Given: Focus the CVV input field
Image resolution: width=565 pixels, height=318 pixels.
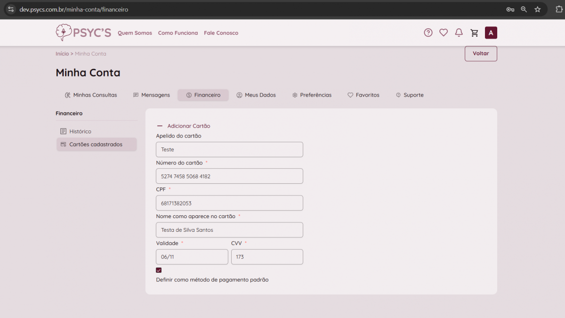Looking at the screenshot, I should pos(267,257).
